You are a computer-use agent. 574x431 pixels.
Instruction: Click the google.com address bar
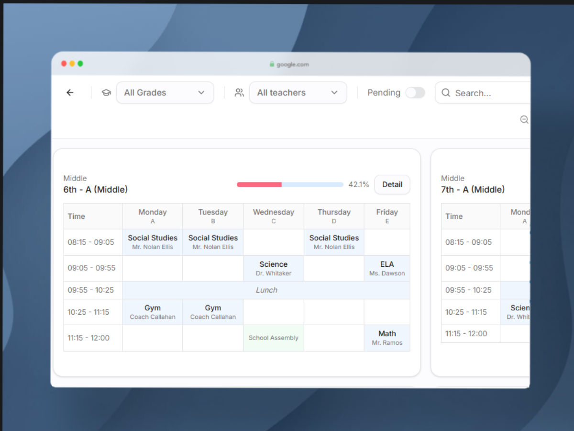[x=289, y=64]
